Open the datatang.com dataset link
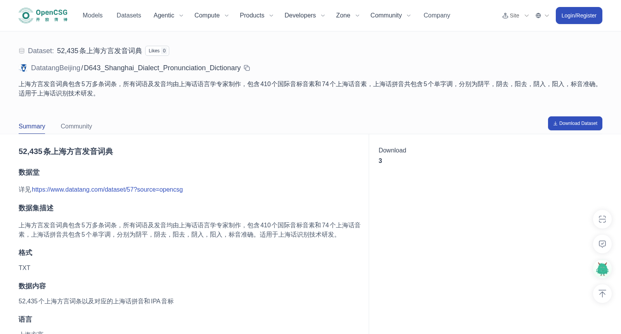Viewport: 621px width, 334px height. 107,190
